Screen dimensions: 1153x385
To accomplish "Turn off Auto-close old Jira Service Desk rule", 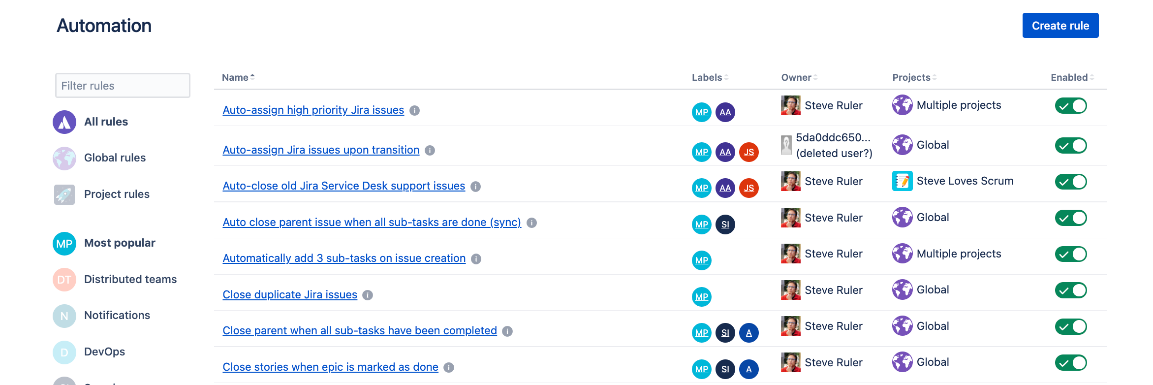I will tap(1070, 182).
